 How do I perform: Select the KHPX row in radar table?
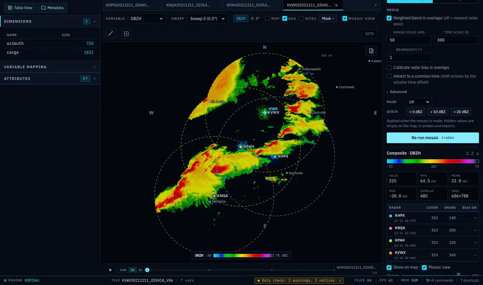[x=433, y=218]
